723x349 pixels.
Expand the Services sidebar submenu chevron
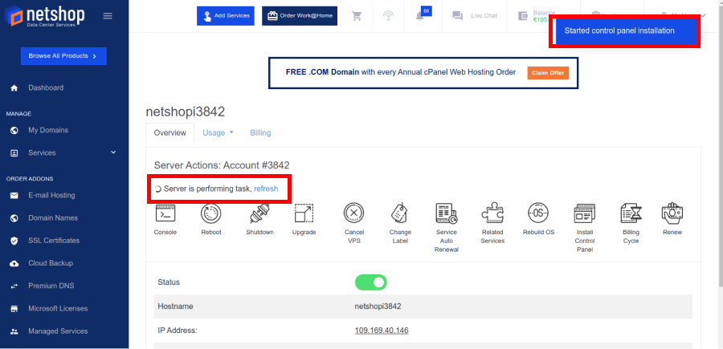coord(113,152)
